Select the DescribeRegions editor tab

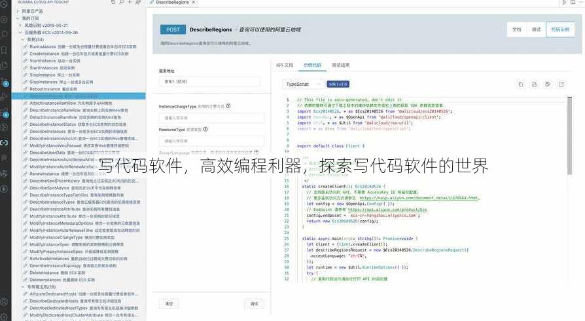172,2
